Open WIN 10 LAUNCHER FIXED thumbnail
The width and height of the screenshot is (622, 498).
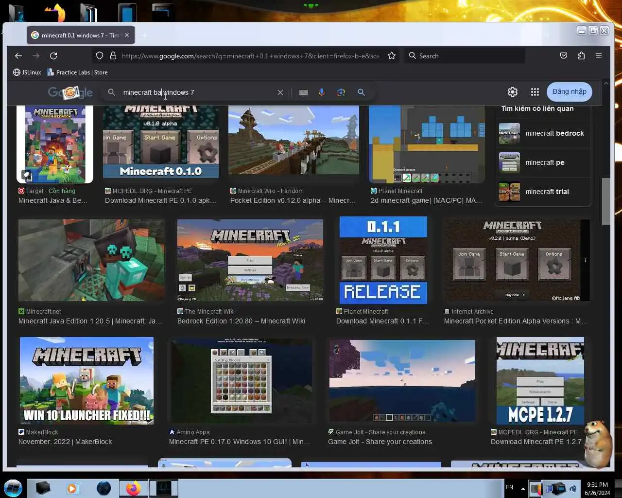pos(86,380)
